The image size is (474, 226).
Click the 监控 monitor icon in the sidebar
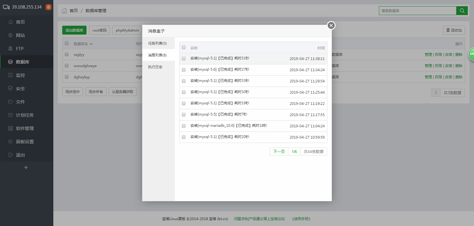(10, 75)
